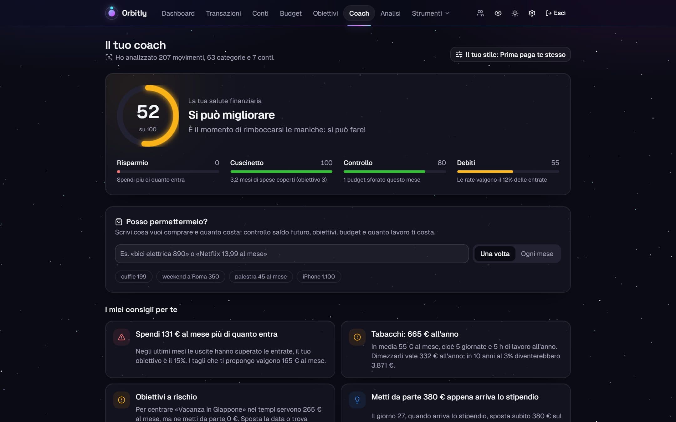Go to the Dashboard tab
Screen dimensions: 676x422
[x=178, y=13]
